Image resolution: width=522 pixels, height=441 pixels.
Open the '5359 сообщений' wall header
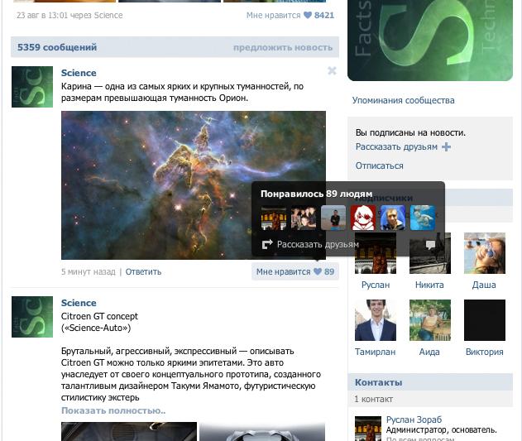57,47
